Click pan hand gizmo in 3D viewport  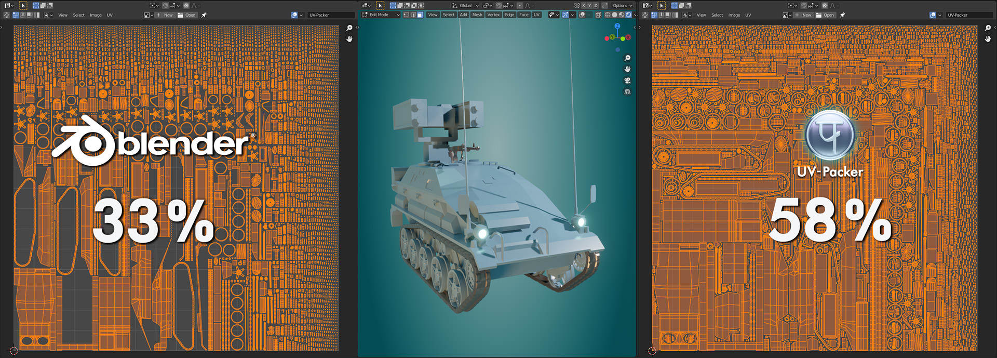(x=627, y=69)
